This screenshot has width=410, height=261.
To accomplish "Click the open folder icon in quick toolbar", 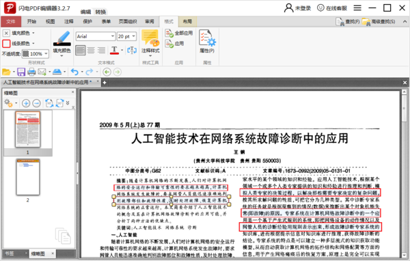I will click(x=6, y=72).
